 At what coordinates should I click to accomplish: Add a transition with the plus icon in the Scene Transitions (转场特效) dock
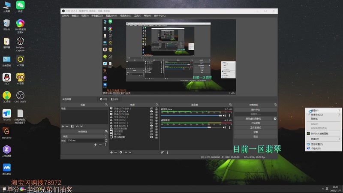95,145
